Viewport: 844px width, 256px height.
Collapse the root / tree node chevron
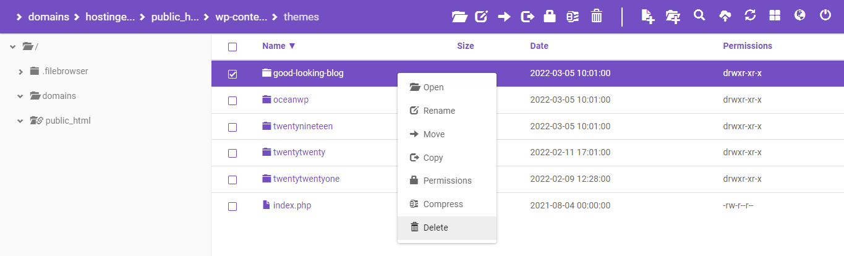point(12,46)
